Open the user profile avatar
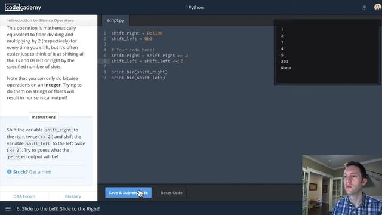Screen dimensions: 382x215 [378, 7]
